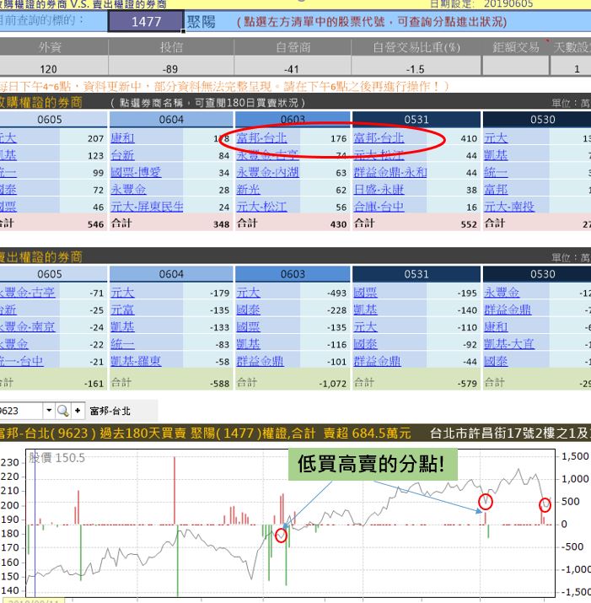Open 凱基 link with sell value -140
591x603 pixels.
pyautogui.click(x=366, y=310)
